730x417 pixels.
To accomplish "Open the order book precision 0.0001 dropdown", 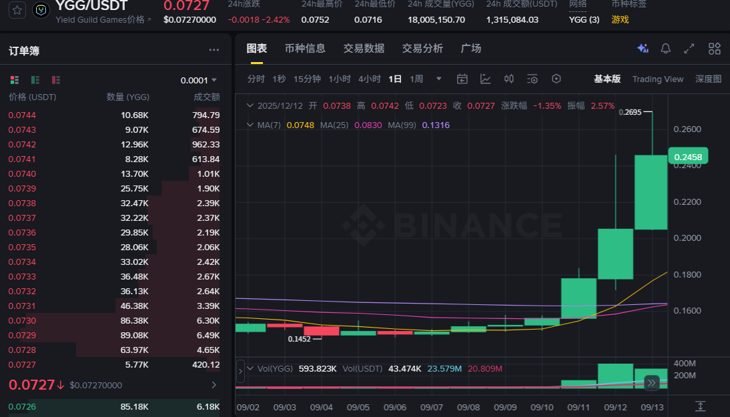I will click(199, 81).
